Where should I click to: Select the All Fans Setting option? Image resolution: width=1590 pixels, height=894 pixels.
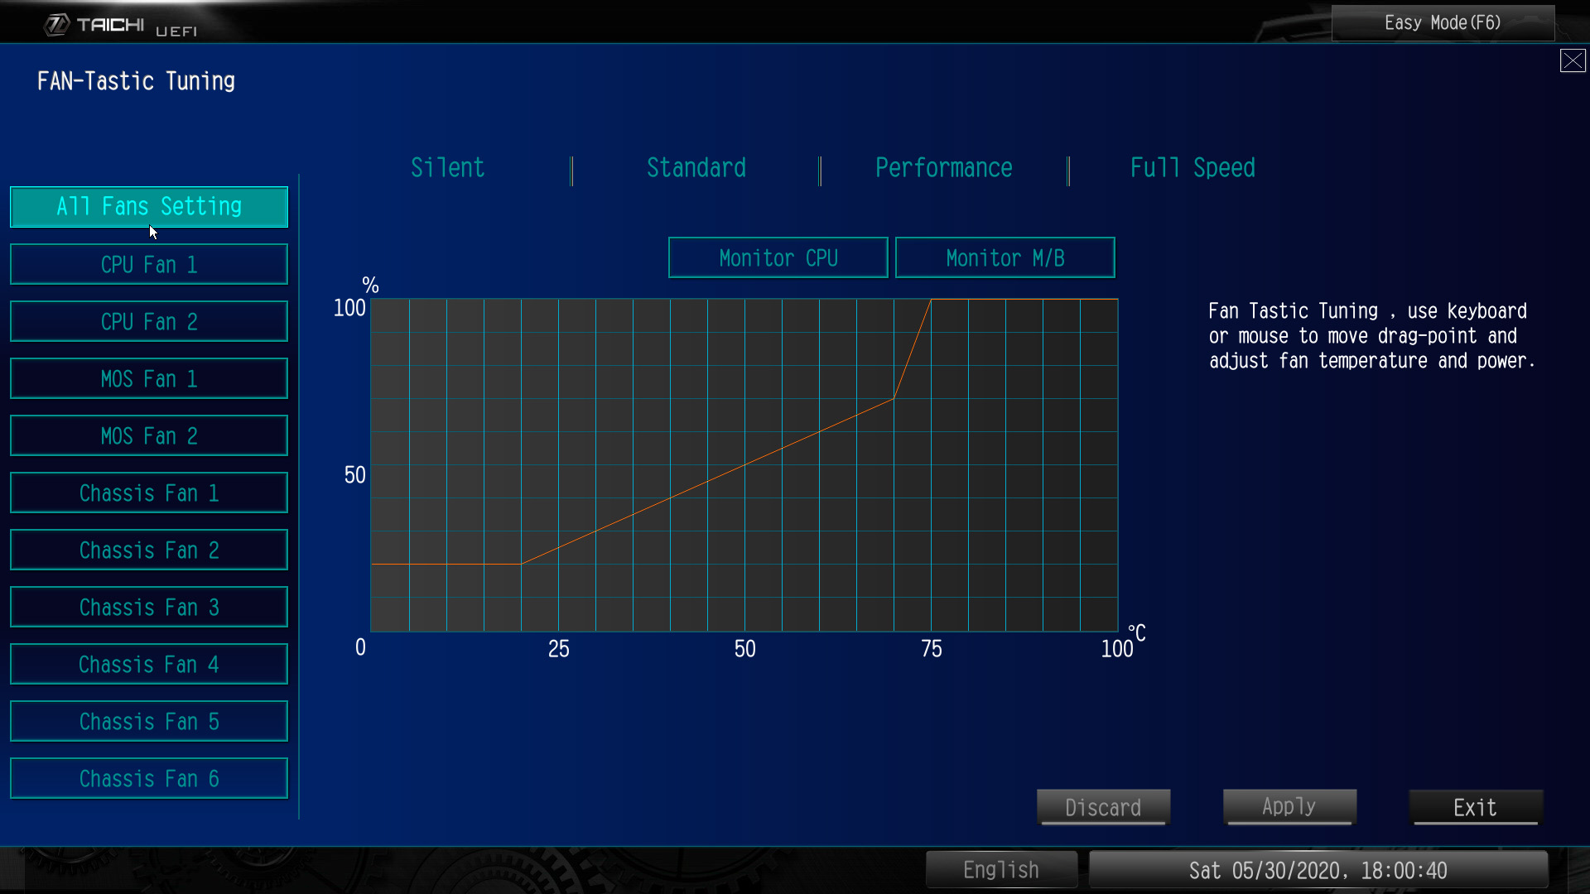(x=148, y=206)
